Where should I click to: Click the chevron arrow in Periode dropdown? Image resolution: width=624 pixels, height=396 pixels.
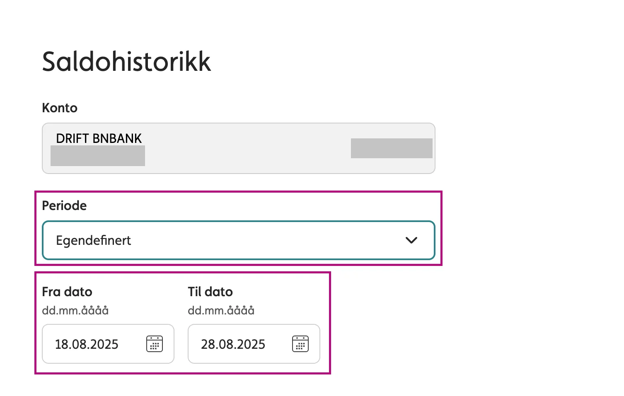pos(411,240)
